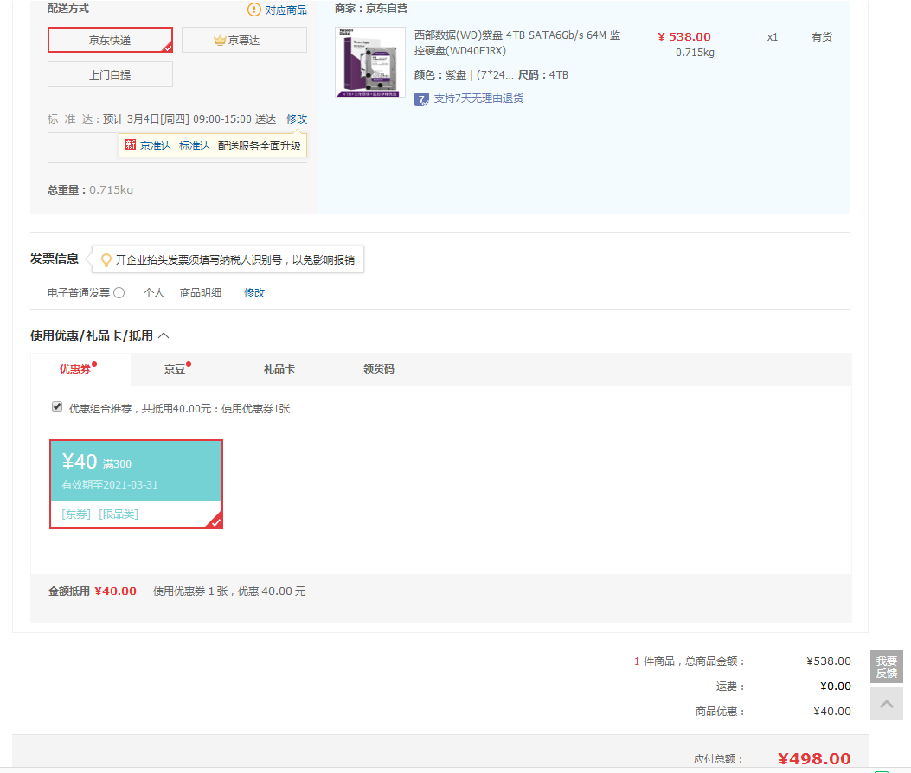Click the red 新 badge icon

(131, 144)
